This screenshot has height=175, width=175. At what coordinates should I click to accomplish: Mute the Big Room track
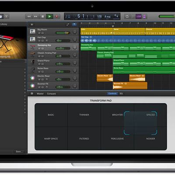(39, 33)
